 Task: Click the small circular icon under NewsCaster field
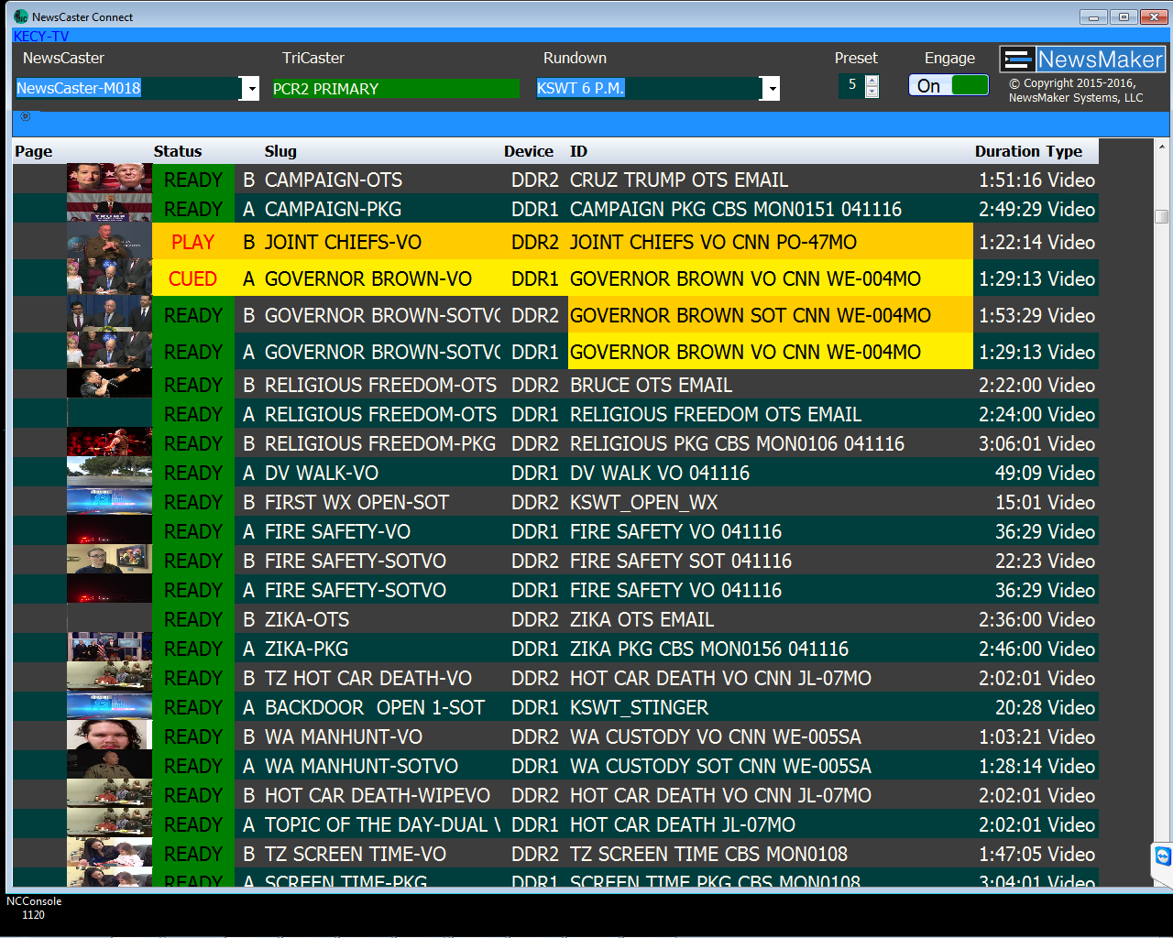point(26,116)
